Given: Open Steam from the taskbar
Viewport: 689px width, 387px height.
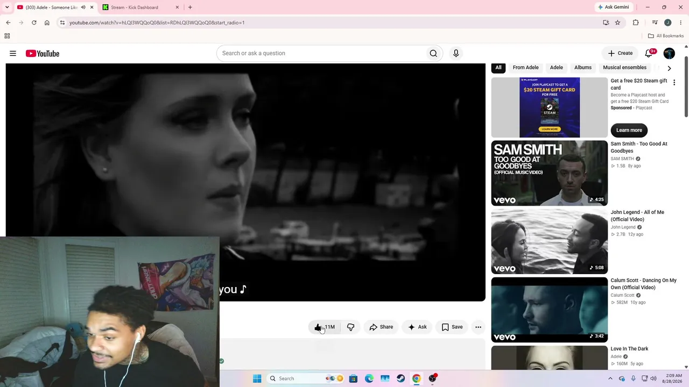Looking at the screenshot, I should click(x=400, y=378).
